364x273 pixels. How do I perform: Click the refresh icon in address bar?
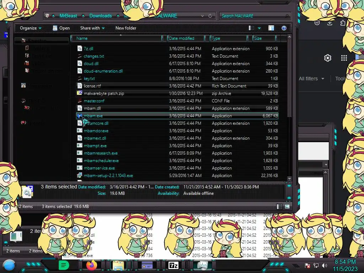tap(210, 16)
